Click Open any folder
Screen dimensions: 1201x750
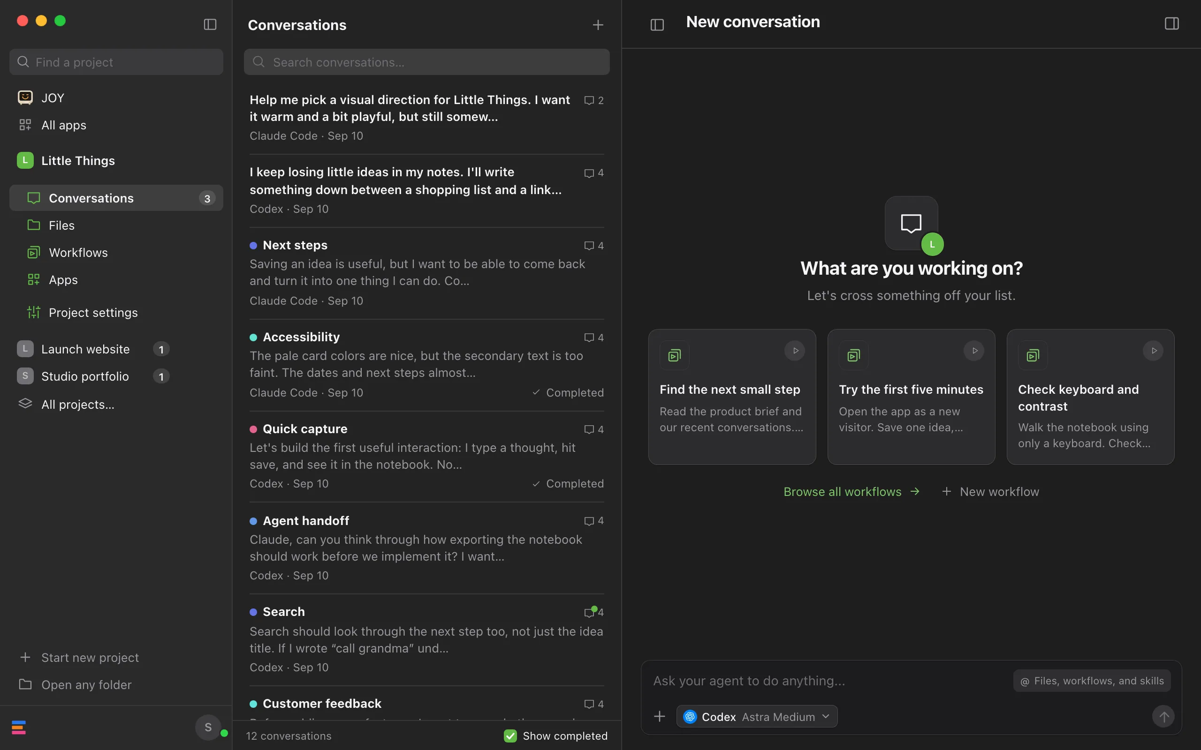point(76,684)
